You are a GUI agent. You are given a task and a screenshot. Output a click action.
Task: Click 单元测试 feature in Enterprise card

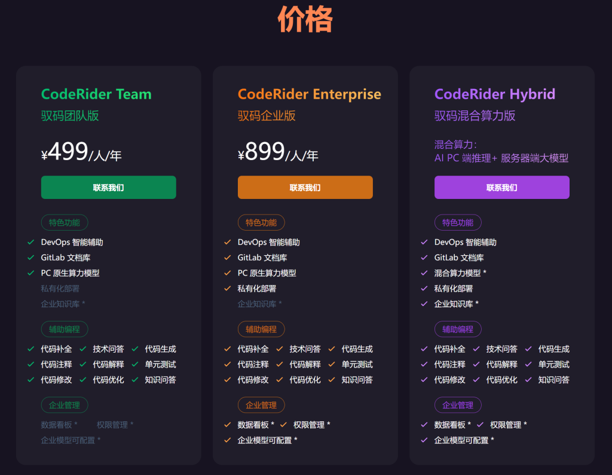(x=357, y=364)
